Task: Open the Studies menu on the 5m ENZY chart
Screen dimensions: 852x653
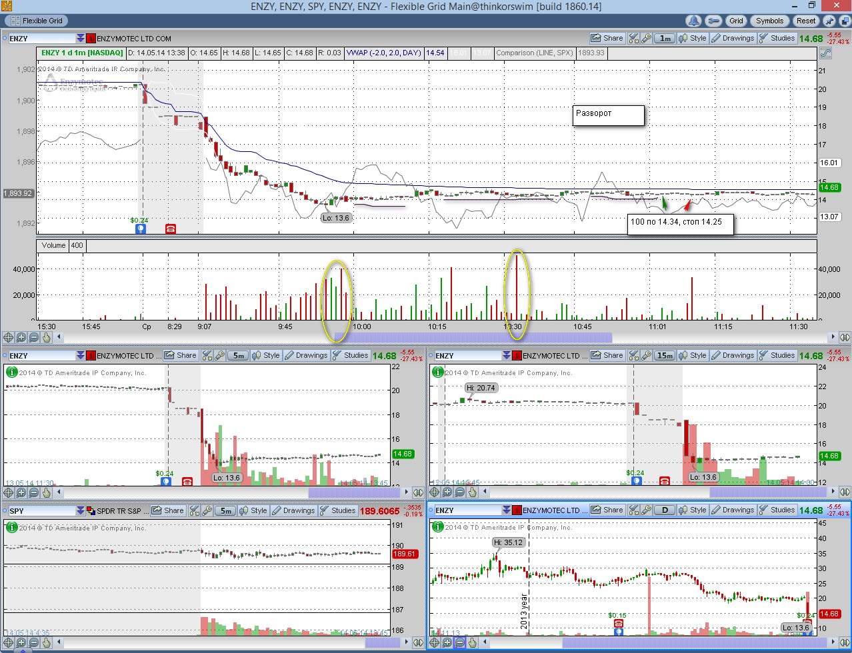Action: pyautogui.click(x=350, y=355)
